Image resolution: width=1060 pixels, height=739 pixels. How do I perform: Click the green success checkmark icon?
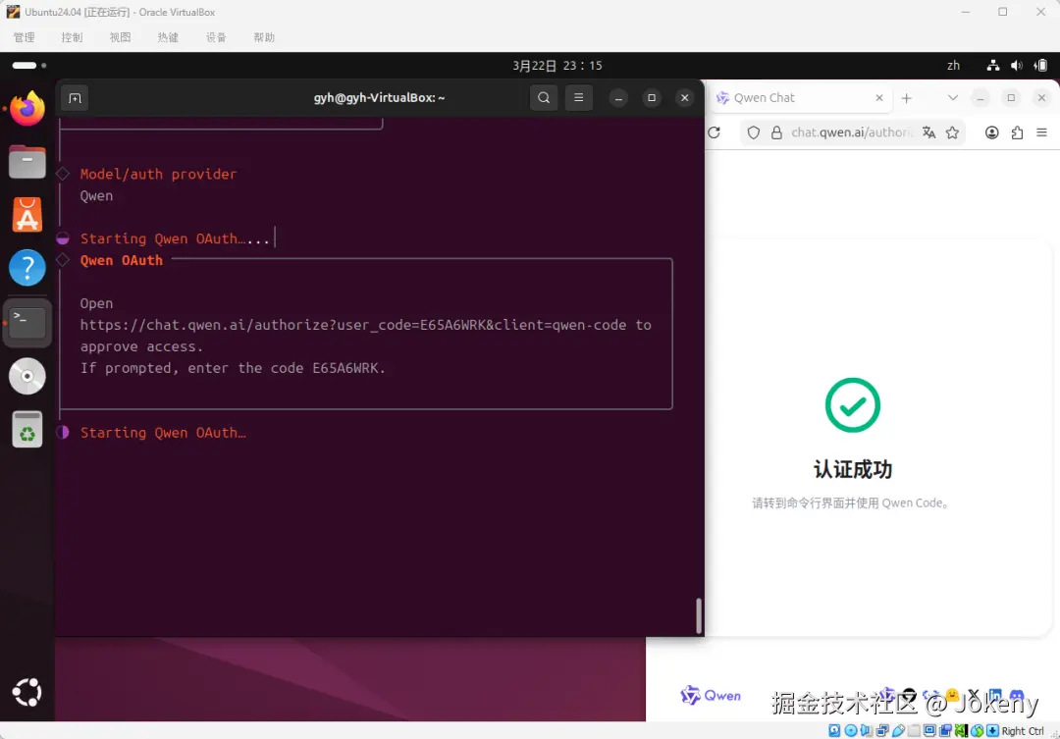[853, 405]
